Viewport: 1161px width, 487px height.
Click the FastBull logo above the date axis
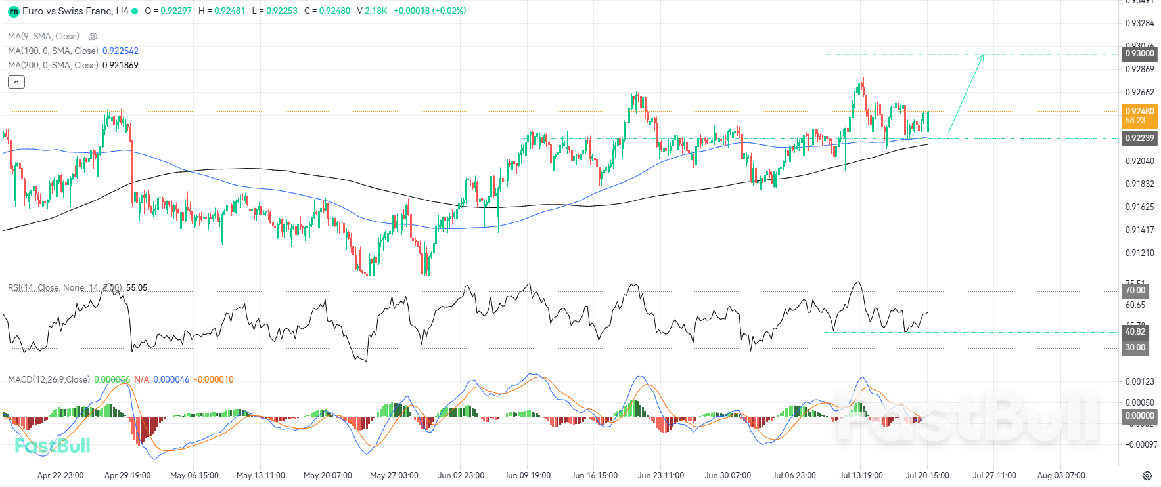[x=53, y=446]
